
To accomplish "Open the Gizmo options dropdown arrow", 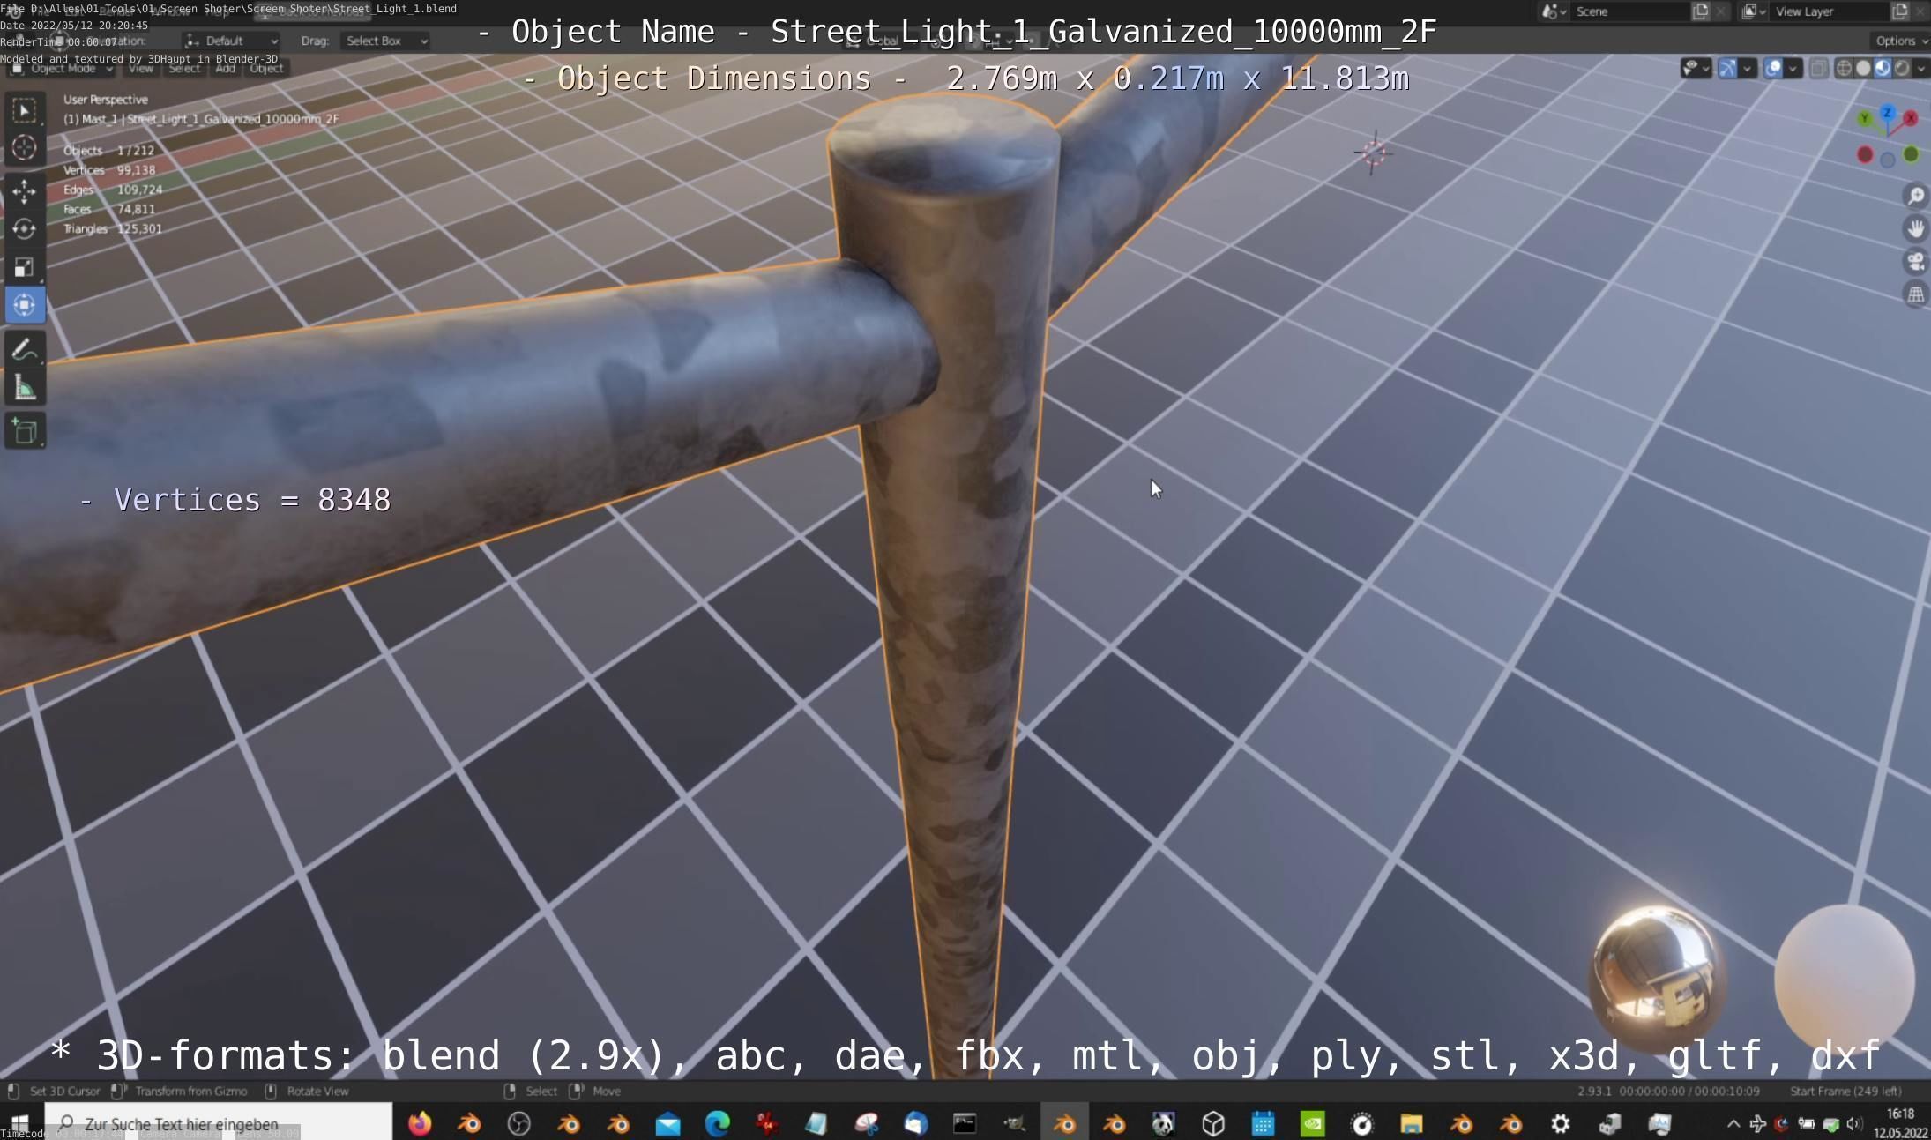I will tap(1747, 69).
